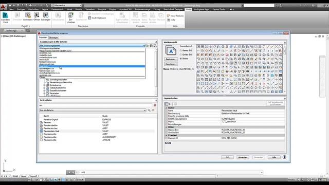Open the Express Tools ribbon tab
The width and height of the screenshot is (329, 185).
coord(218,9)
